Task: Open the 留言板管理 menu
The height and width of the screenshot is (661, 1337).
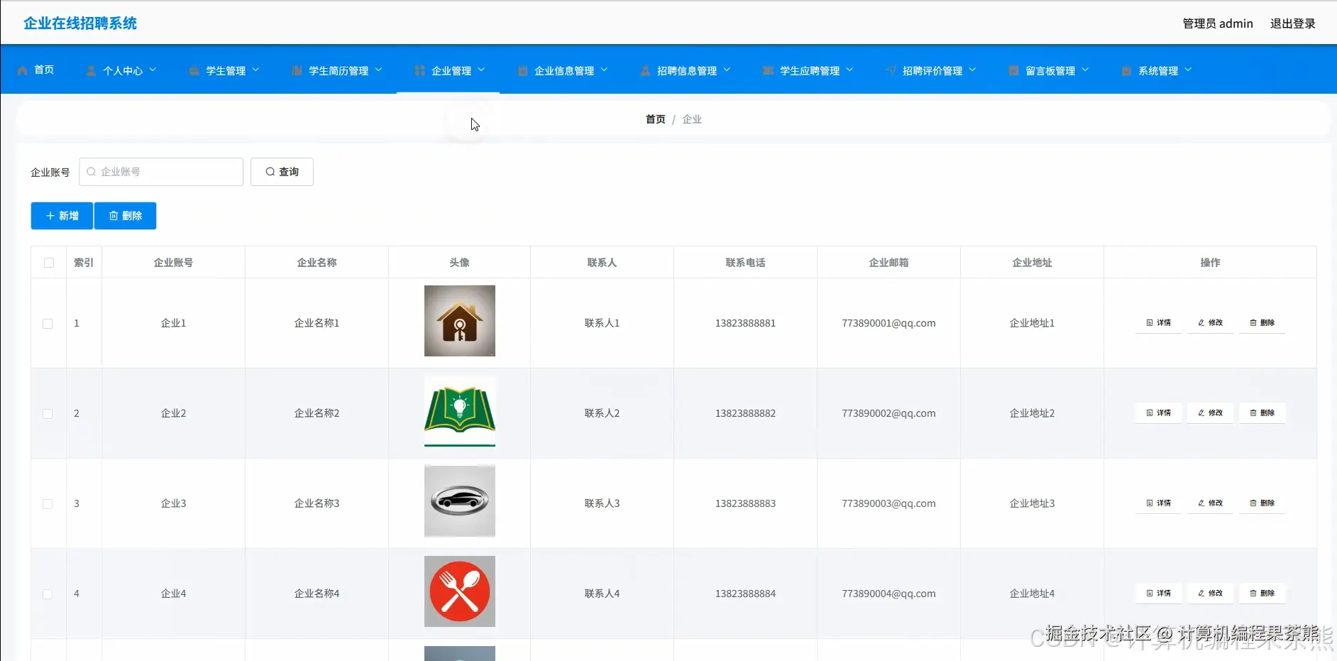Action: (1050, 70)
